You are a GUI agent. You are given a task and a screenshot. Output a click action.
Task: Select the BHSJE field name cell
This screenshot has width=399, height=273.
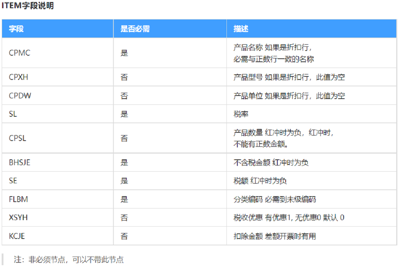click(x=19, y=162)
